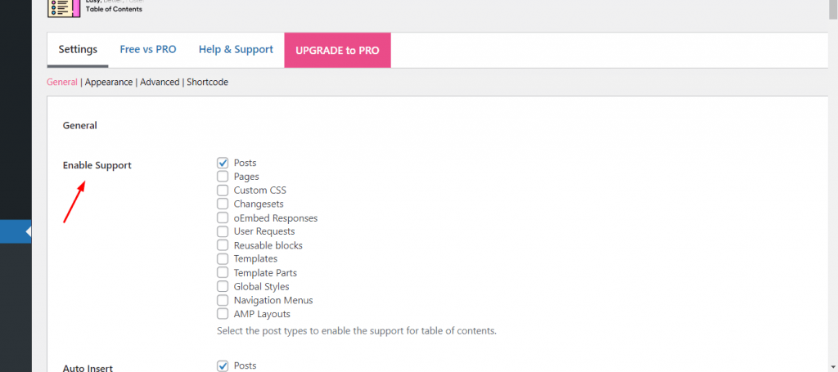Go to the Appearance settings section

point(109,83)
